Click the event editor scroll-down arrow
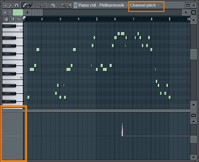Image resolution: width=199 pixels, height=162 pixels. coord(193,157)
